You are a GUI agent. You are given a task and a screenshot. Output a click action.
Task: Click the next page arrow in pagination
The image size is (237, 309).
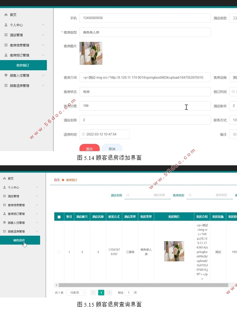point(109,292)
